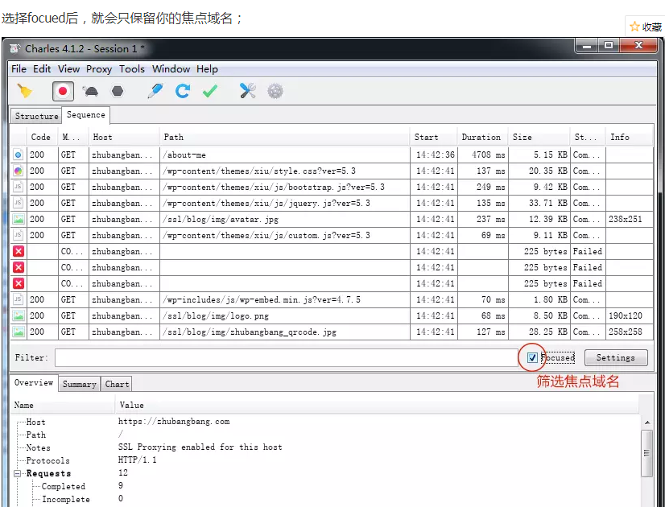Open the Window menu
Image resolution: width=665 pixels, height=507 pixels.
click(171, 68)
